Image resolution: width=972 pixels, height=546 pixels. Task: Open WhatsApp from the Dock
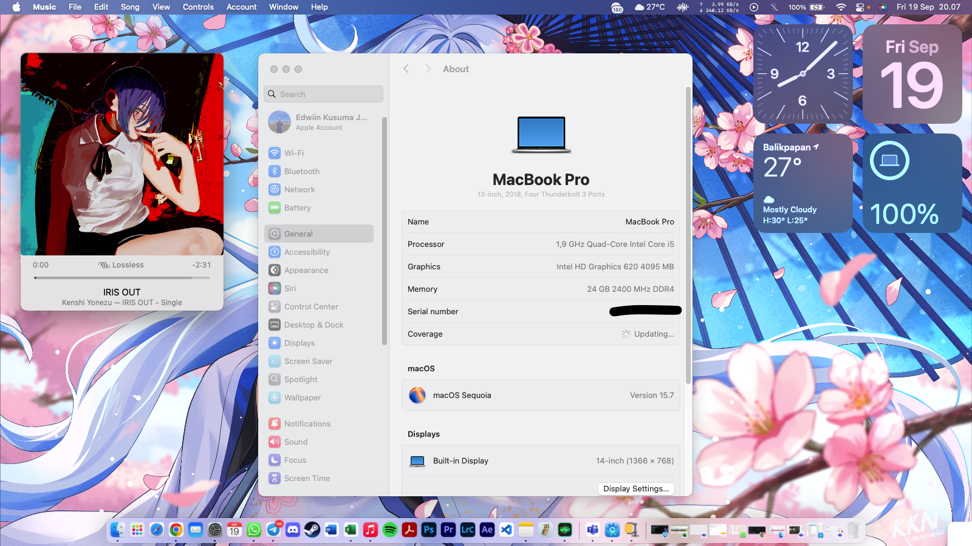click(x=254, y=530)
